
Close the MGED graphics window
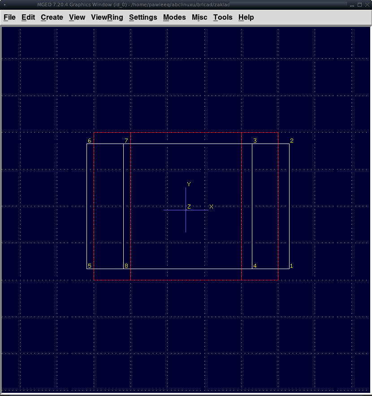point(367,5)
